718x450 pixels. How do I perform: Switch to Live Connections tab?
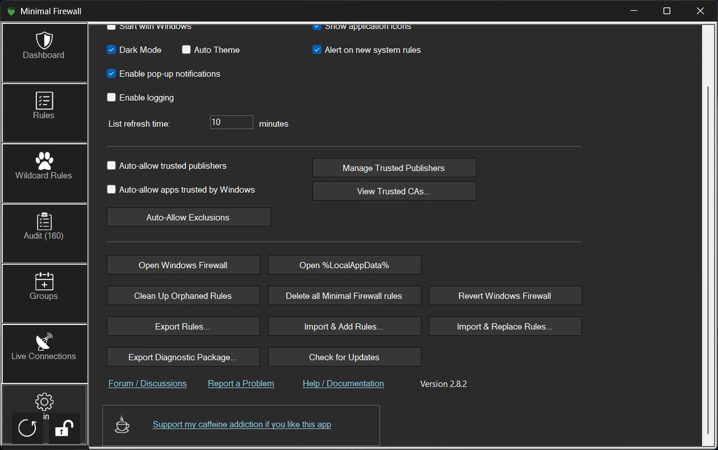[44, 354]
